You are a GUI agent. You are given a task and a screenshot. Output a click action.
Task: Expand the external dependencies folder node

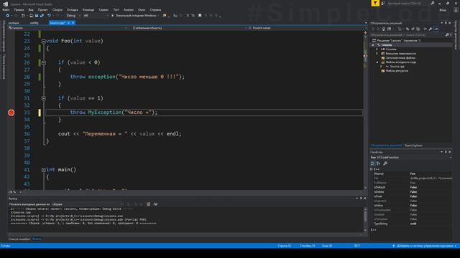click(377, 54)
